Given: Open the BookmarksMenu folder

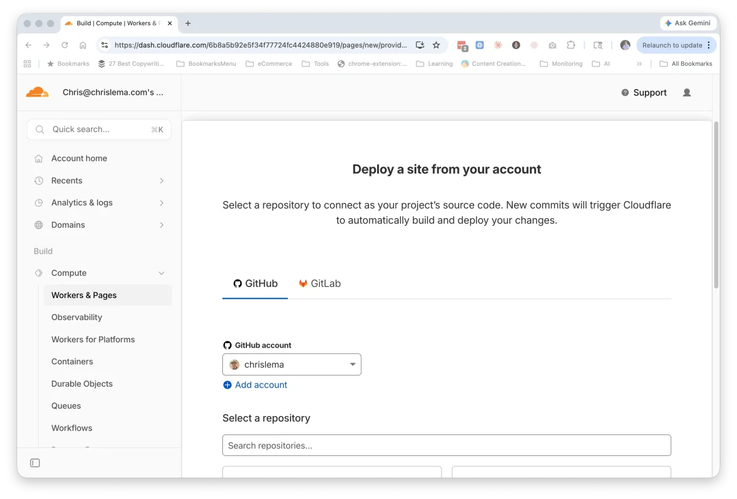Looking at the screenshot, I should click(206, 63).
